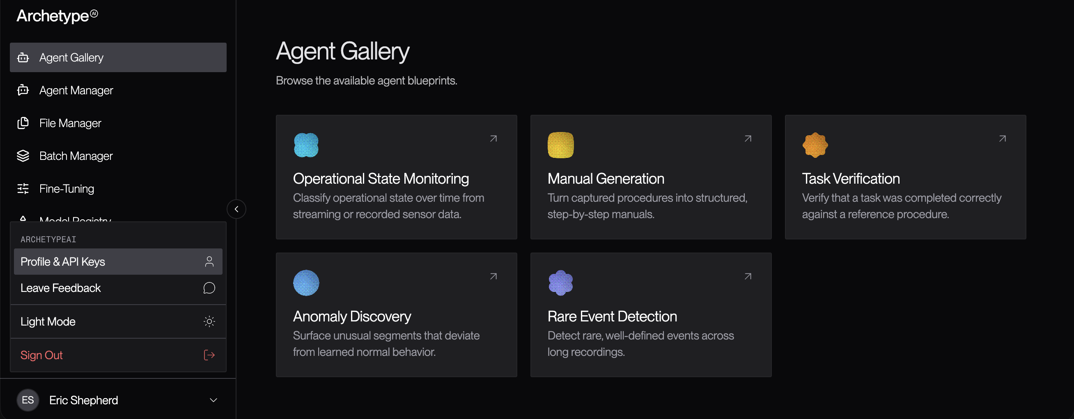Navigate to Fine-Tuning in the sidebar

(x=118, y=189)
